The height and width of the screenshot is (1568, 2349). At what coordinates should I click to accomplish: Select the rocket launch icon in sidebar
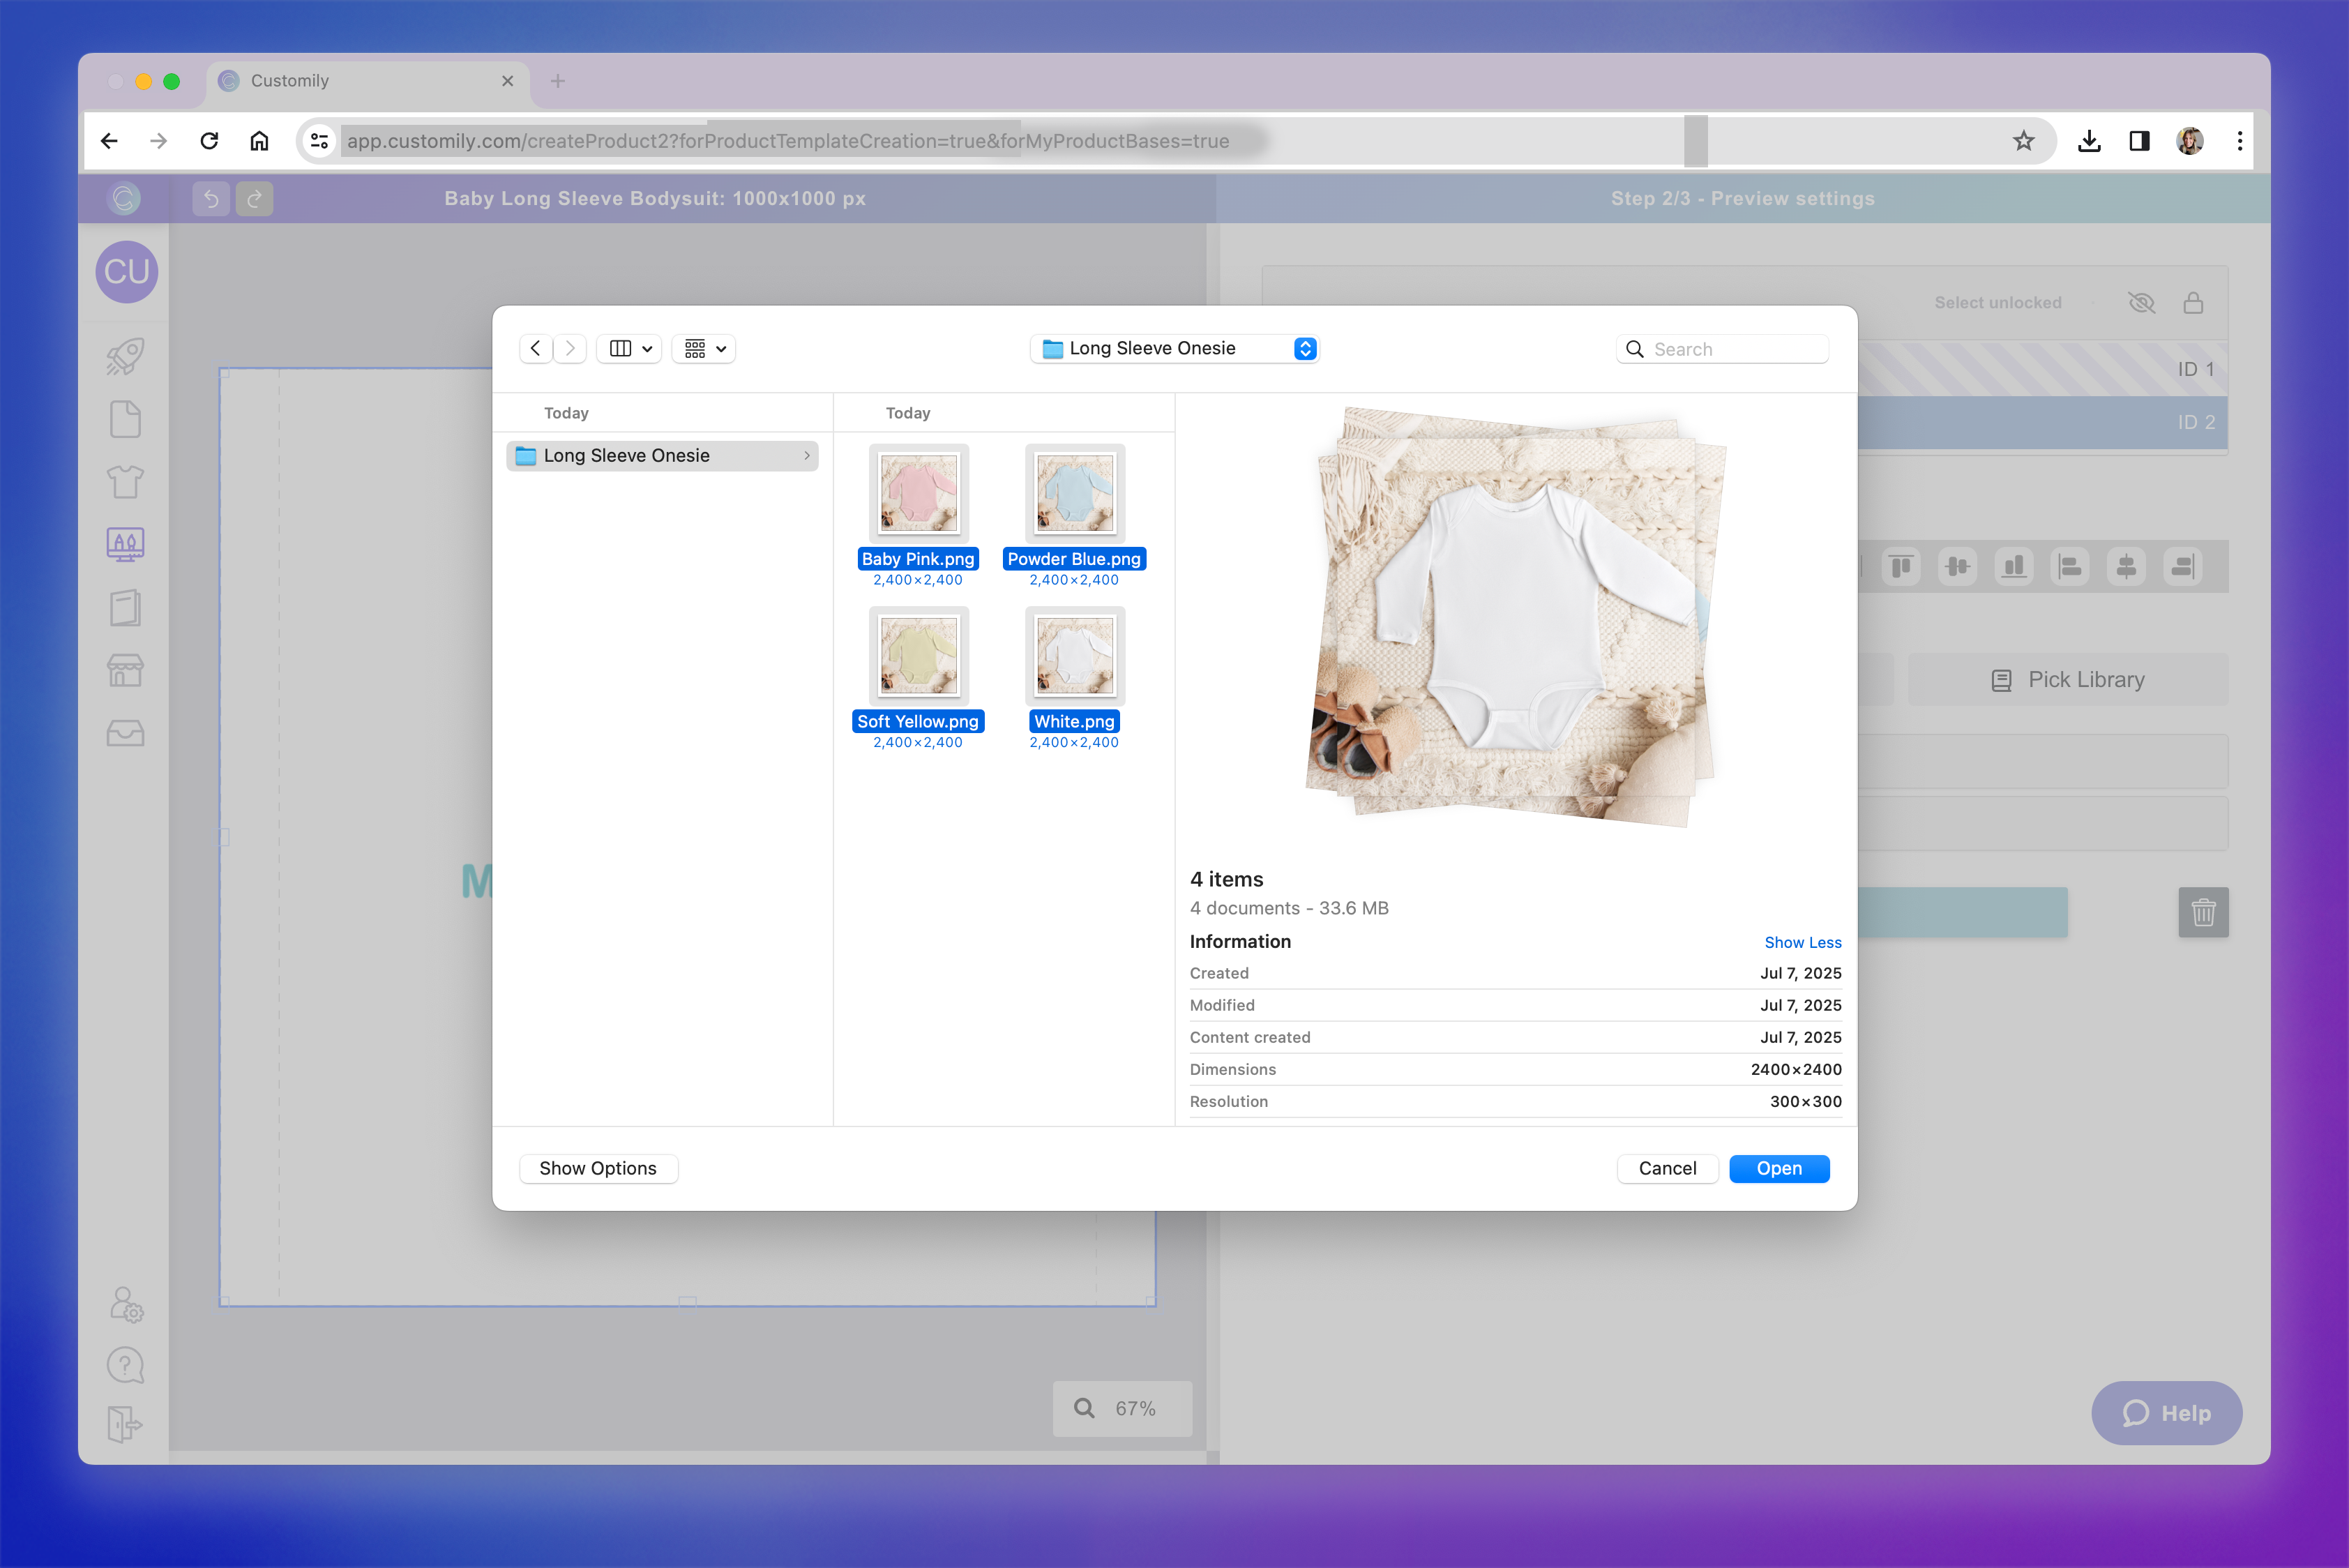(125, 357)
